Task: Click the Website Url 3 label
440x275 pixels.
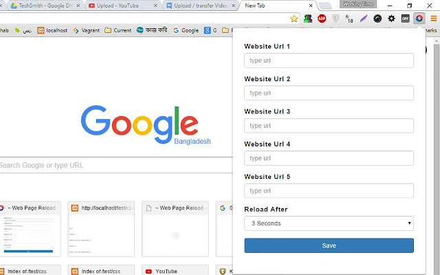Action: [267, 111]
